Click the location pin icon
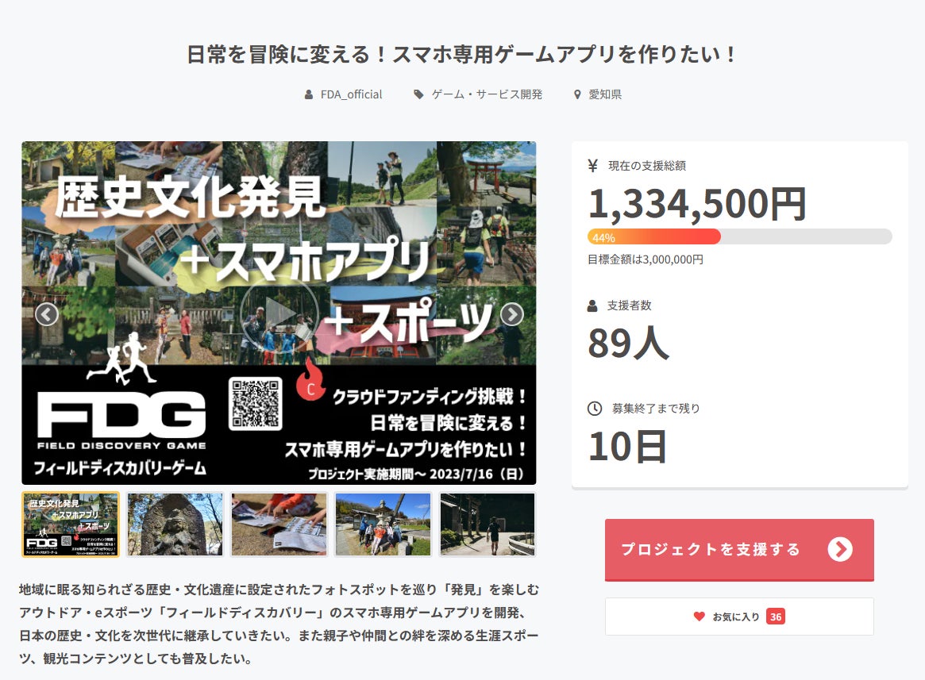Image resolution: width=925 pixels, height=680 pixels. coord(577,94)
